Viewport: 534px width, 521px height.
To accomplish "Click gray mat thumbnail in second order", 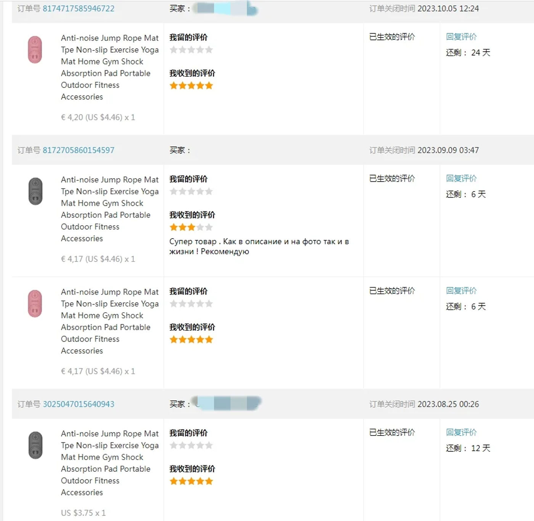I will pos(35,191).
